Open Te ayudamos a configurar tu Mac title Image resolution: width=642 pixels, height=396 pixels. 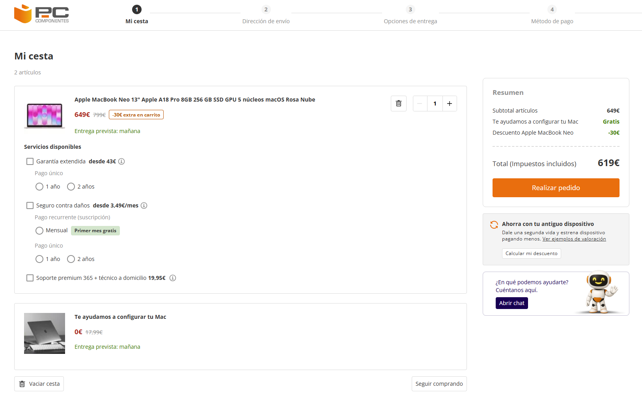(120, 317)
